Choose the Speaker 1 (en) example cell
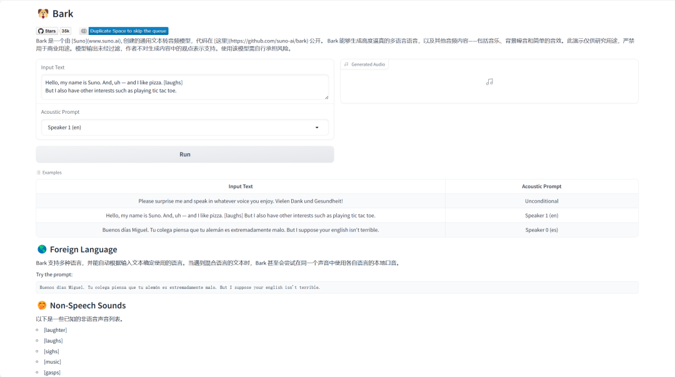This screenshot has width=675, height=377. [541, 216]
